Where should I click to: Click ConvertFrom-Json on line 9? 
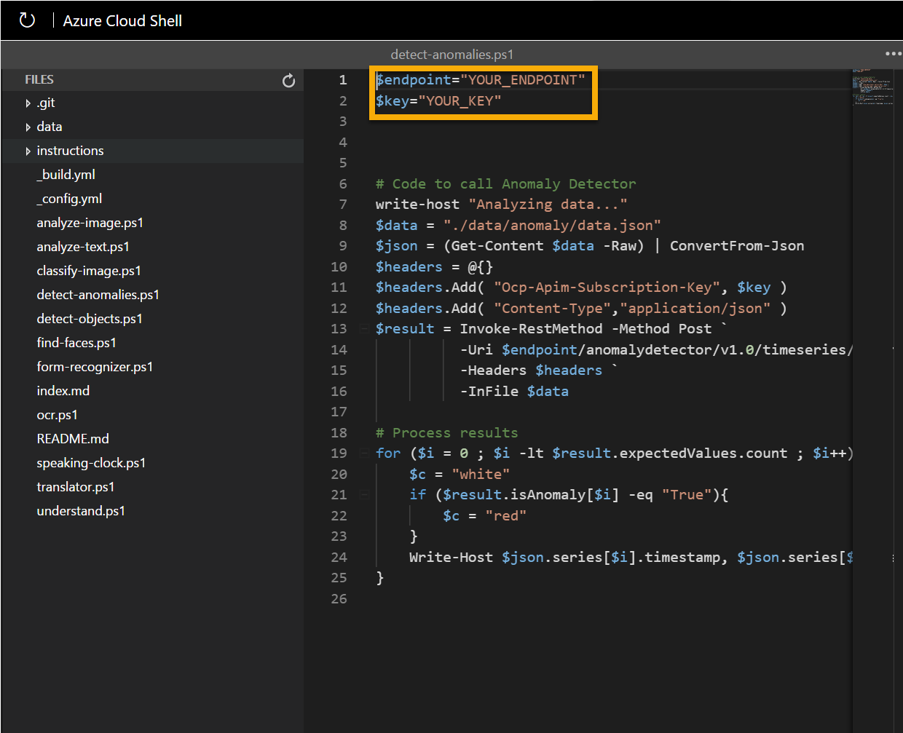(x=737, y=246)
